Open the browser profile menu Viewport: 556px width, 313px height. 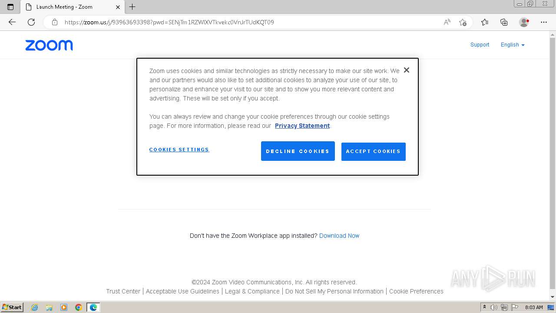click(524, 22)
